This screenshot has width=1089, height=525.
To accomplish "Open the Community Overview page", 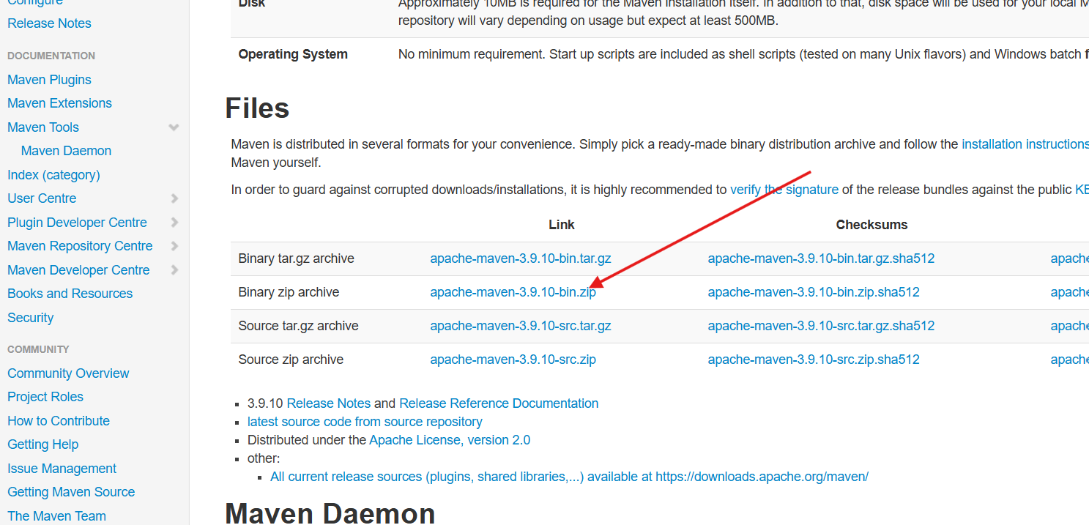I will 68,373.
